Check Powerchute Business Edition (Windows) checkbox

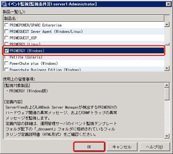(x=6, y=70)
